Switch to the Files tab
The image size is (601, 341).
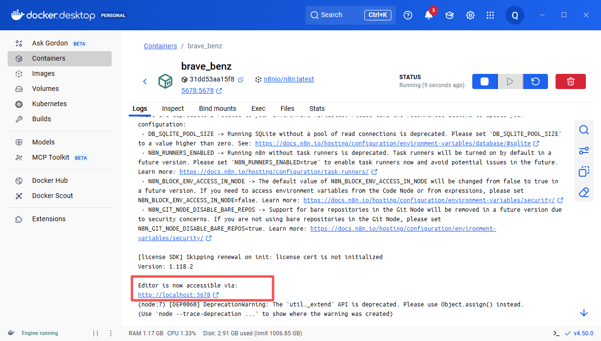(x=287, y=108)
